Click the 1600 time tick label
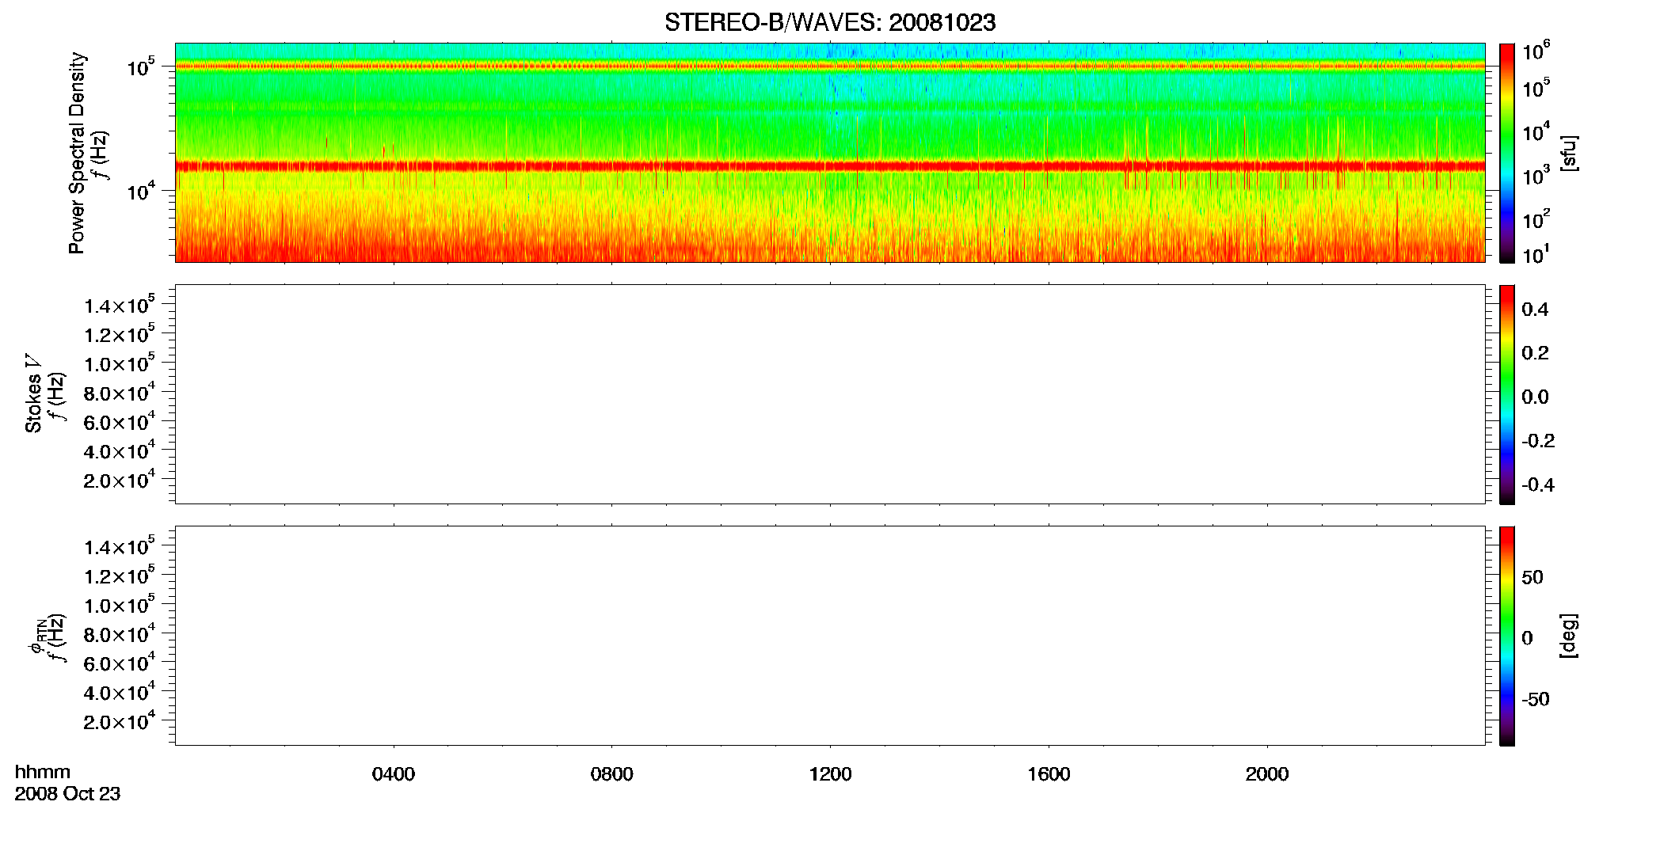This screenshot has width=1660, height=855. point(1049,774)
